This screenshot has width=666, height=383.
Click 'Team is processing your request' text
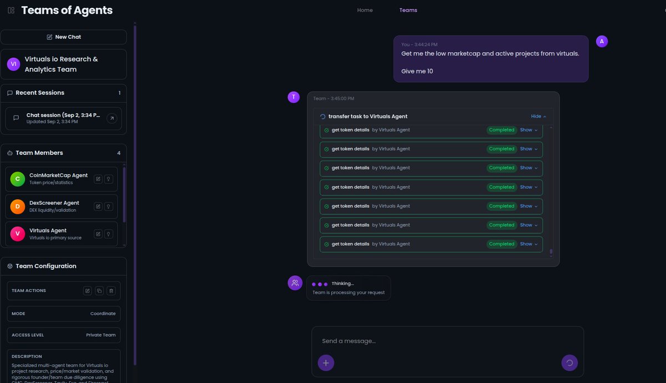[x=349, y=293]
